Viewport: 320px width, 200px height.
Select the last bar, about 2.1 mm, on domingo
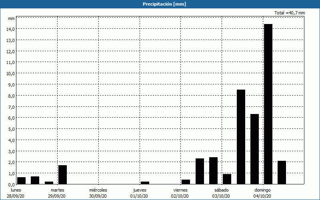point(282,172)
